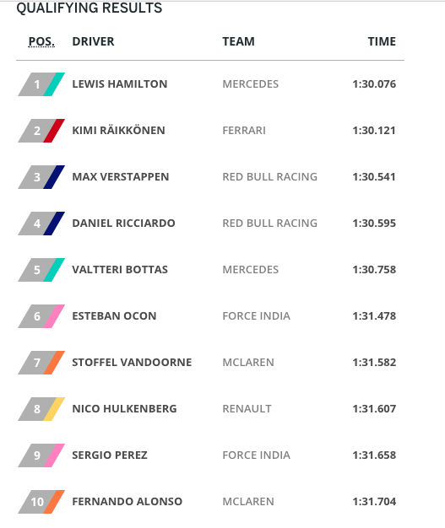Click the Qualifying Results heading
Screen dimensions: 445x528
90,8
